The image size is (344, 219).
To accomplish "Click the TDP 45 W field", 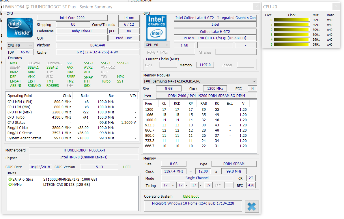I will pyautogui.click(x=25, y=52).
